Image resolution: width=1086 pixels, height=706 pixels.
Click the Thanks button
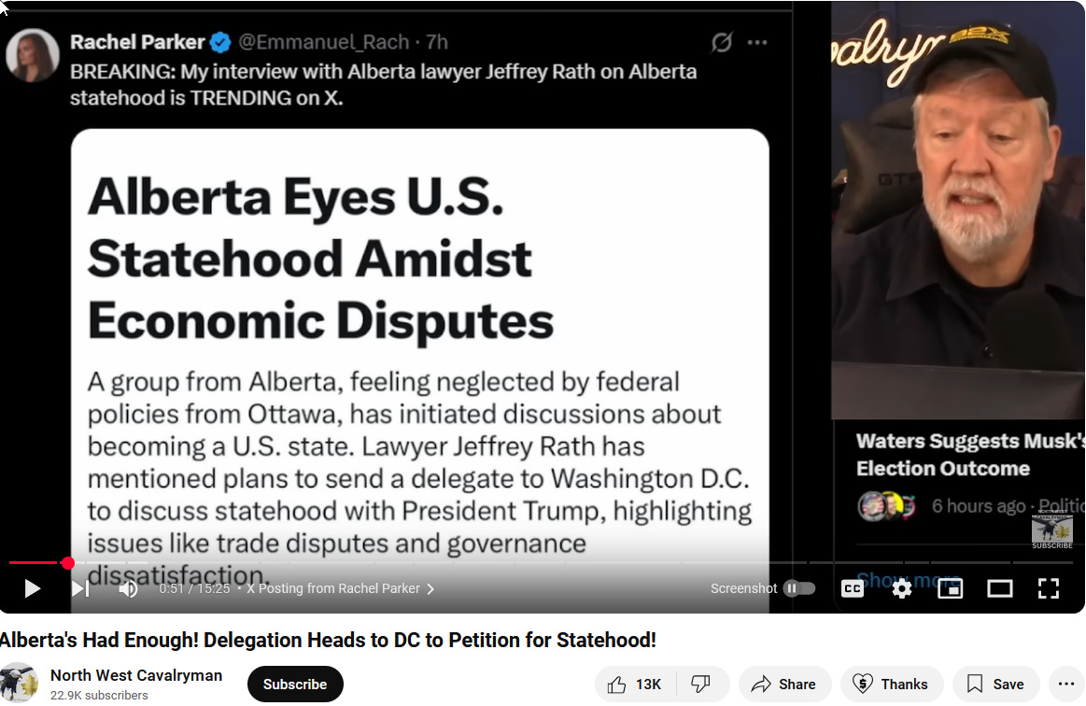(892, 685)
